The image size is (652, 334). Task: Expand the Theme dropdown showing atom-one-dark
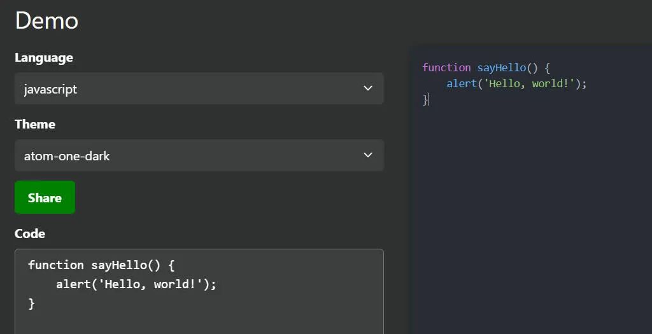point(191,155)
